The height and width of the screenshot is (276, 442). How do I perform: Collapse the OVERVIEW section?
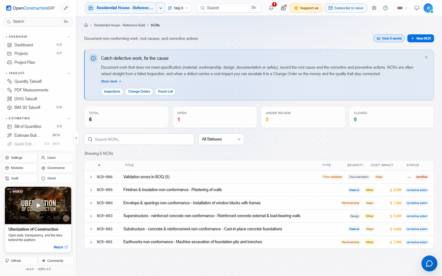pyautogui.click(x=68, y=37)
